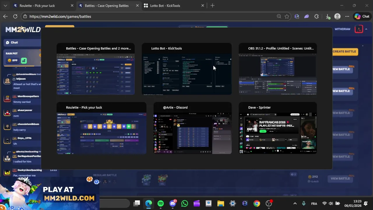Close the Roulette - Pick your luck tab
The width and height of the screenshot is (373, 210).
pos(72,6)
